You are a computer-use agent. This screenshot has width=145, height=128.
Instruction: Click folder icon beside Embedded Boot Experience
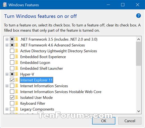(x=17, y=57)
